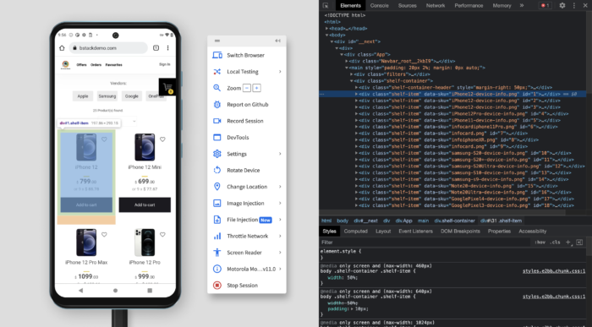Click the Zoom plus stepper button
Screen dimensions: 592x327
click(x=257, y=88)
